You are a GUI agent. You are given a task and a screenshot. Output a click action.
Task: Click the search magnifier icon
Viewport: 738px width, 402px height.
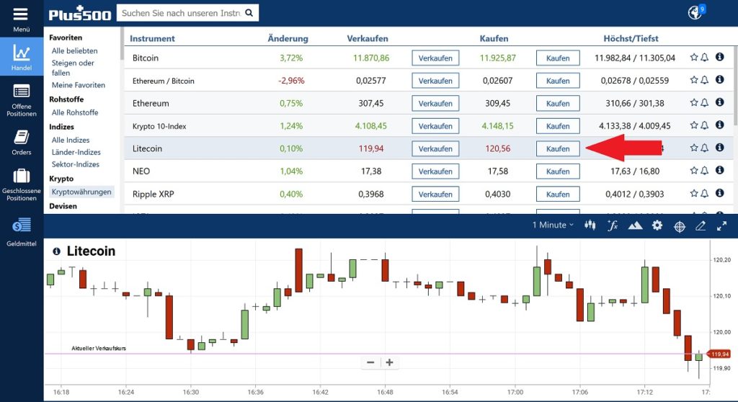point(249,13)
